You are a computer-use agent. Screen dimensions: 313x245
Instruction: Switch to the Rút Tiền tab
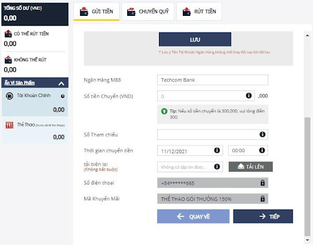[x=199, y=12]
